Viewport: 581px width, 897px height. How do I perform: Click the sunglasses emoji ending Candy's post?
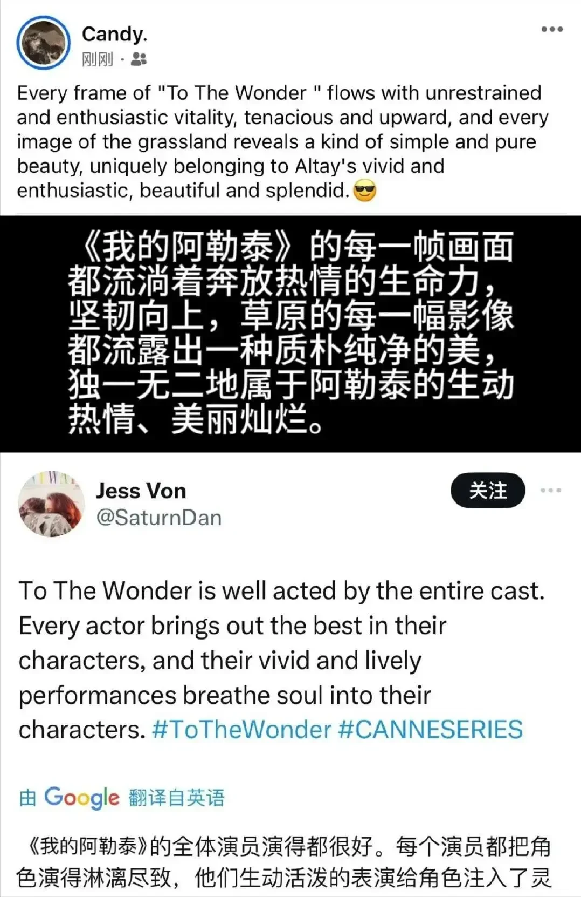point(365,191)
